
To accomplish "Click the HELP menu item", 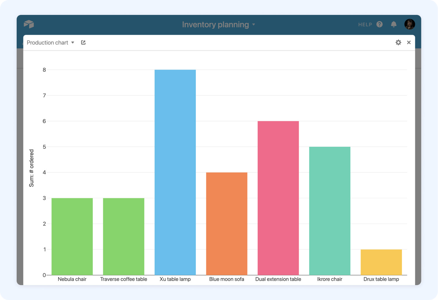I will point(365,24).
